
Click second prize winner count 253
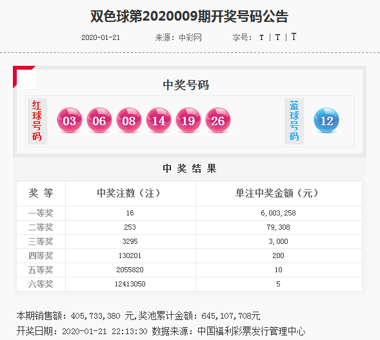point(130,227)
